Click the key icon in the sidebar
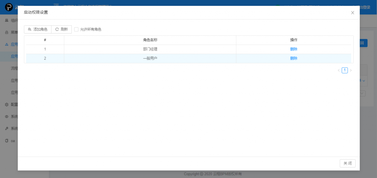This screenshot has height=178, width=377. point(7,129)
